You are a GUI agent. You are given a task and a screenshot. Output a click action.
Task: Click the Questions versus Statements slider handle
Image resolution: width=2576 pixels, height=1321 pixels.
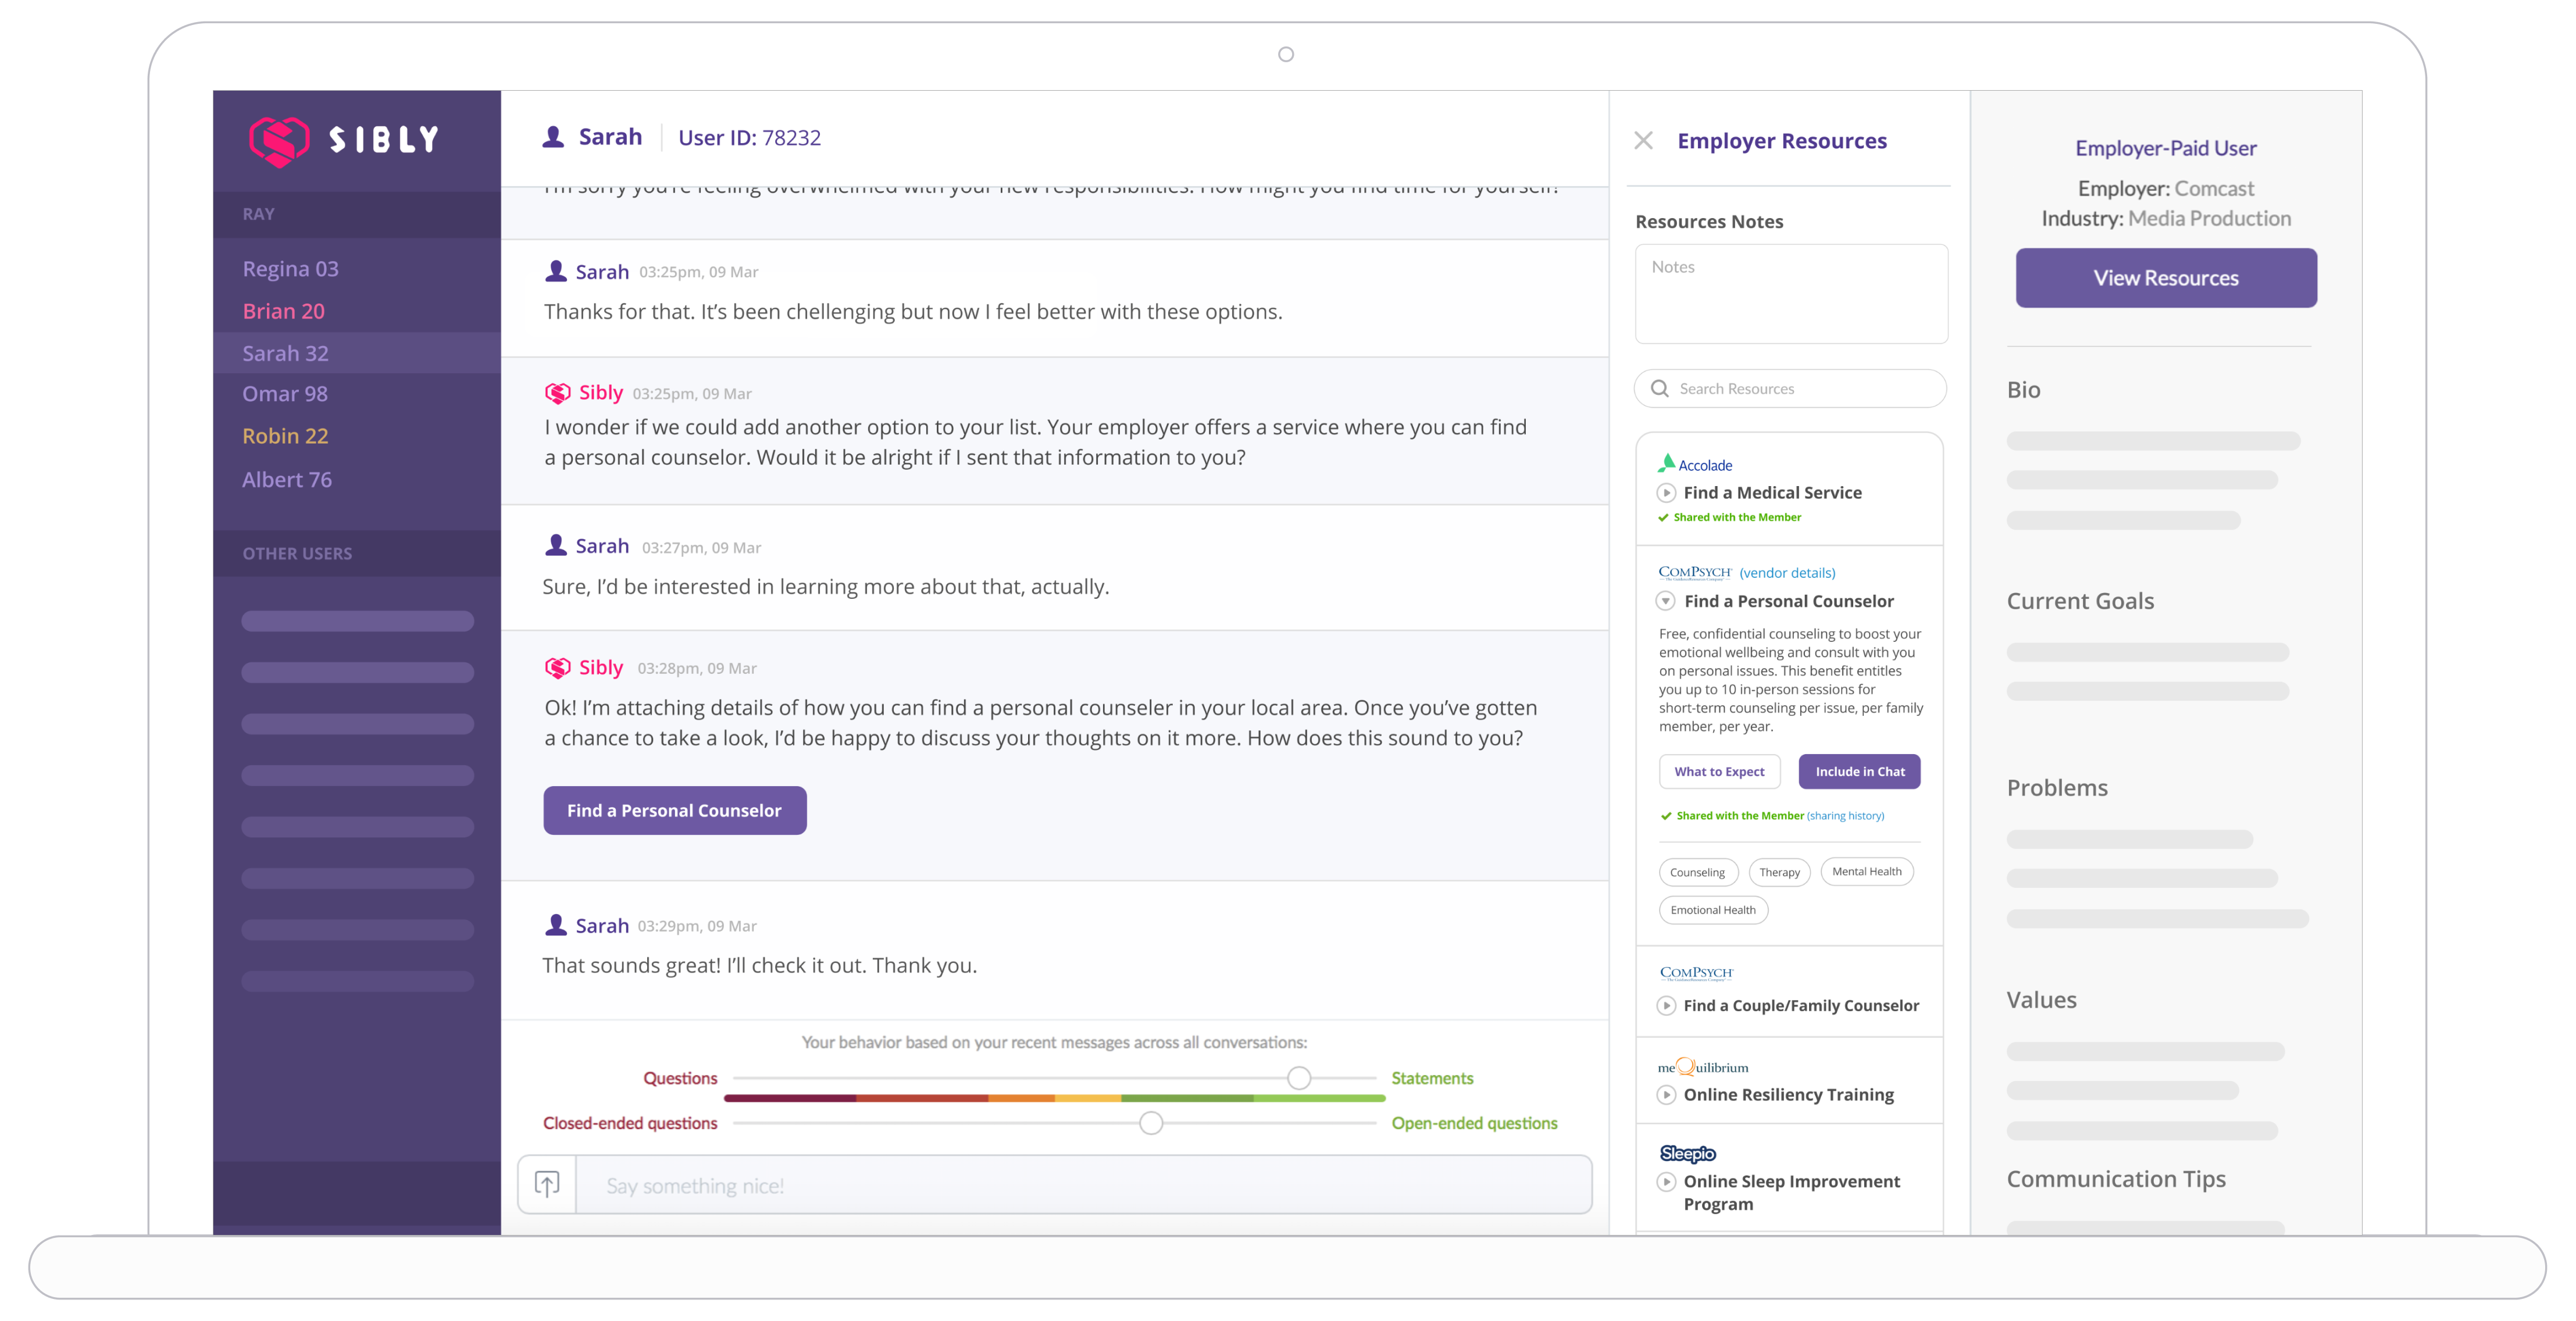(1298, 1078)
